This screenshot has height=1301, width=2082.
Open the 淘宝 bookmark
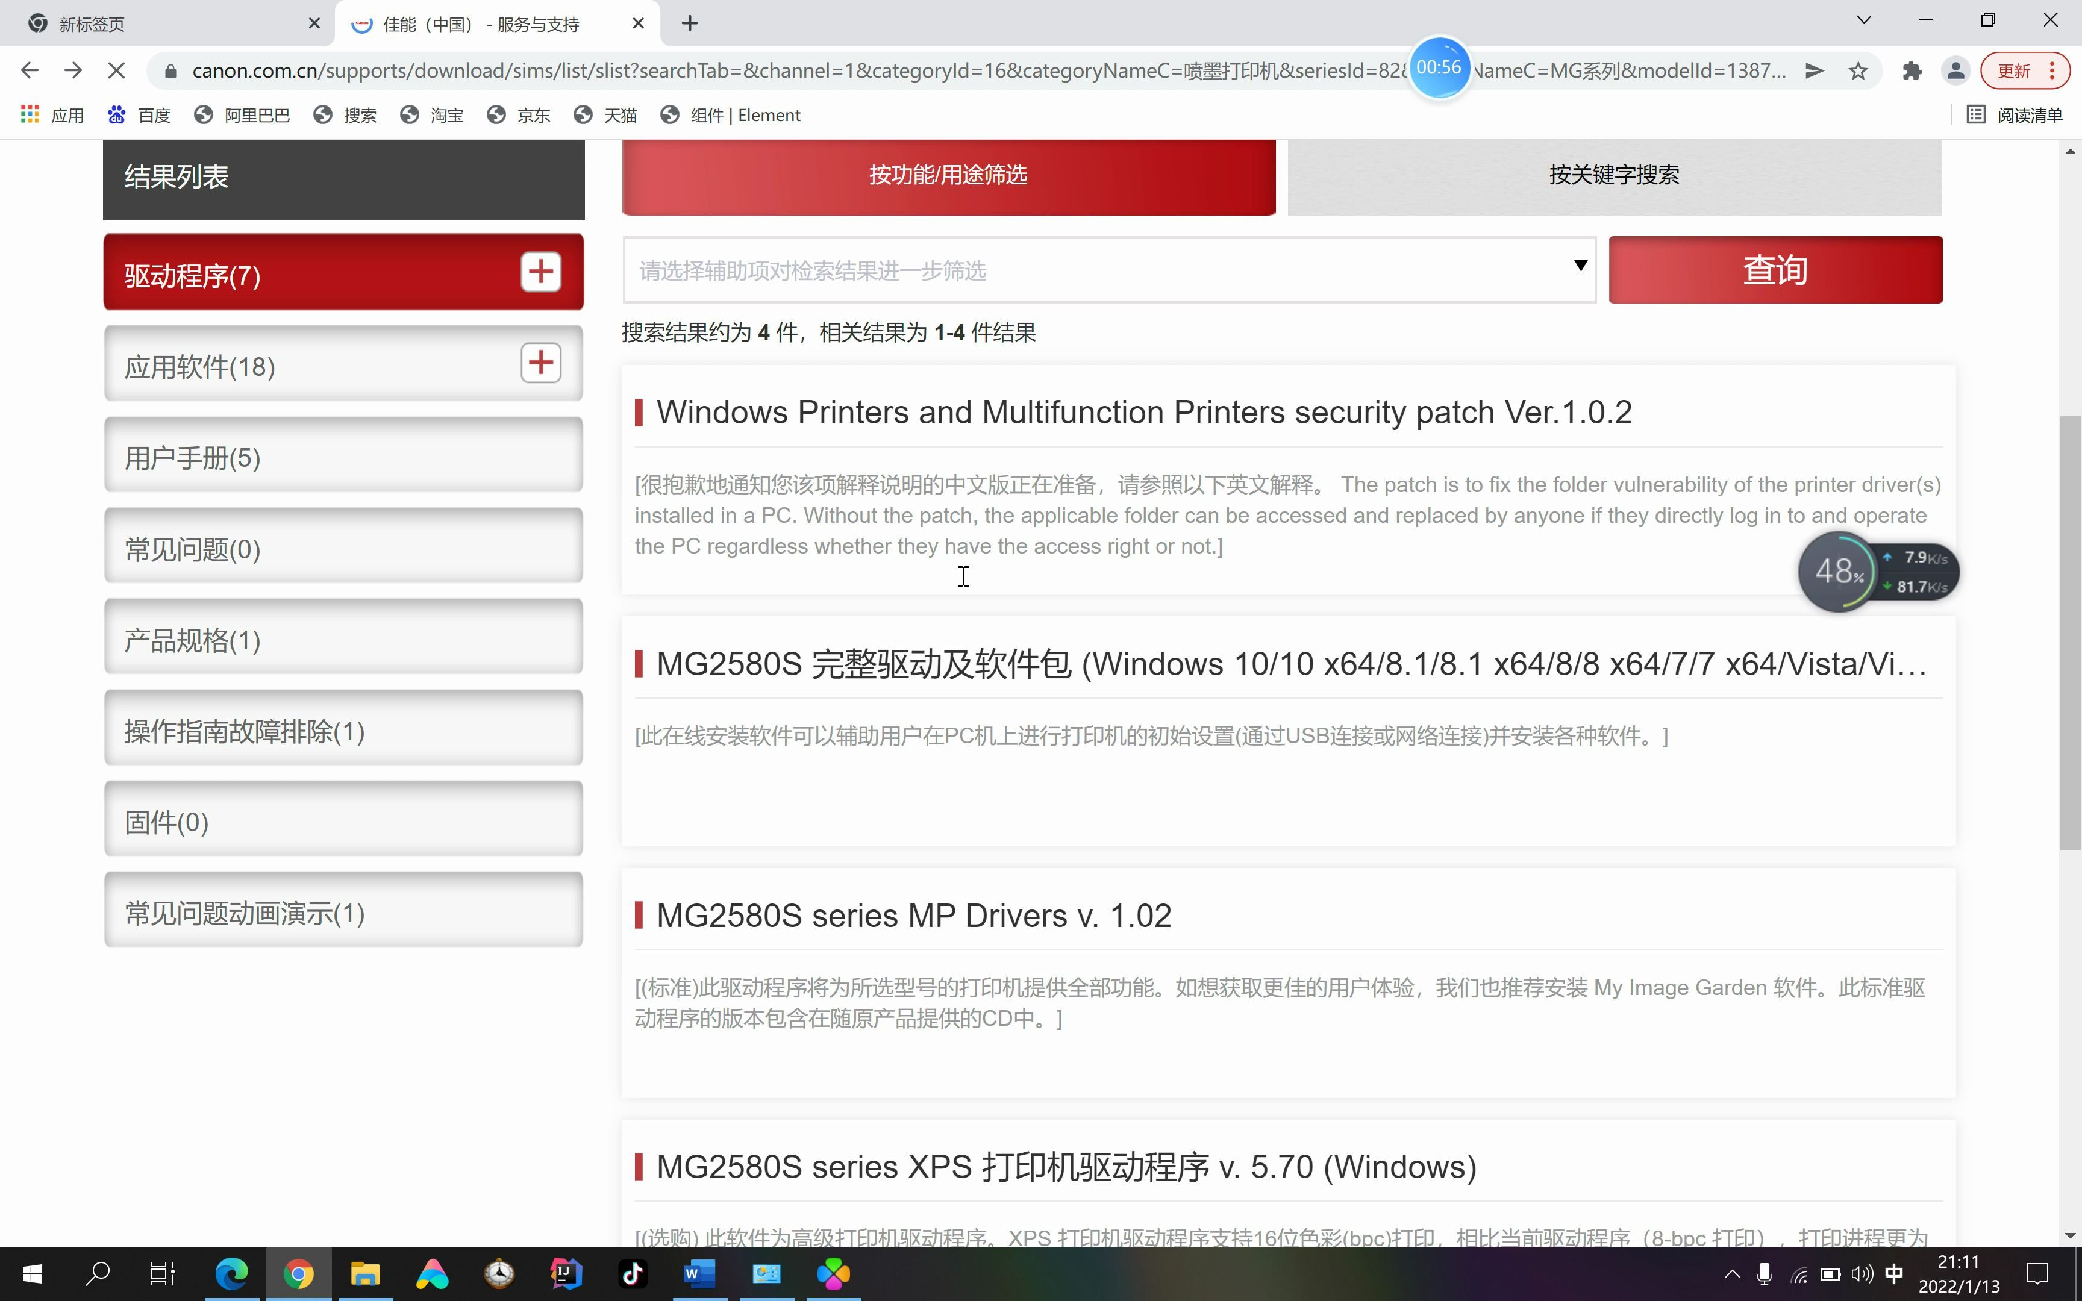point(432,115)
